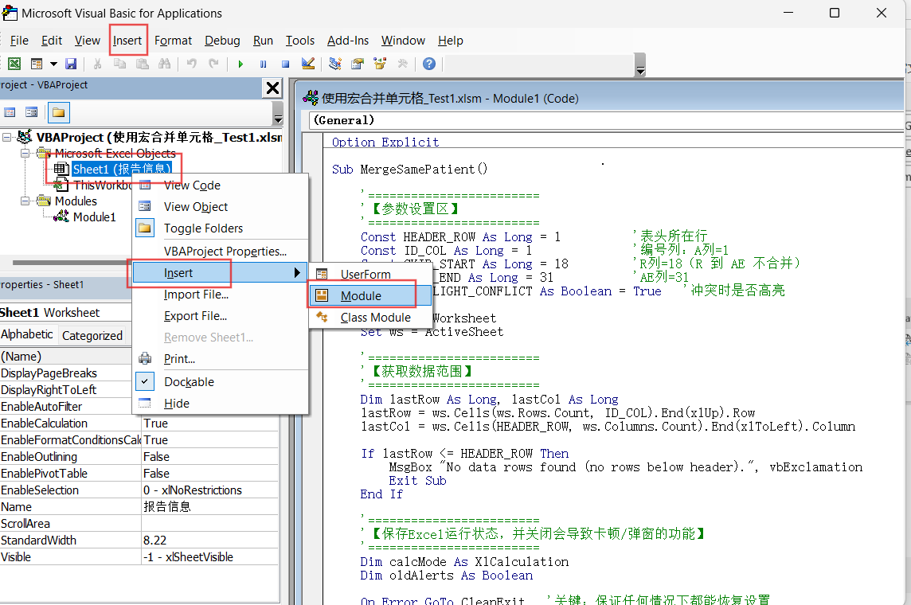Choose View Object from context menu
Image resolution: width=911 pixels, height=605 pixels.
coord(221,207)
